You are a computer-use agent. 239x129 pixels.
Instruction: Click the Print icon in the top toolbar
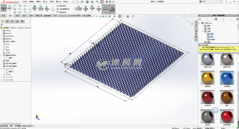click(92, 2)
